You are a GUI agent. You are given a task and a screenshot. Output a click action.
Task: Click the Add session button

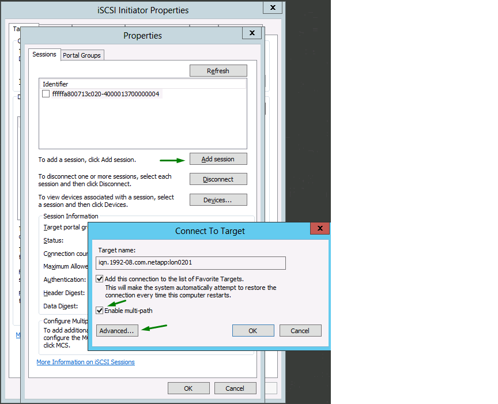(218, 159)
